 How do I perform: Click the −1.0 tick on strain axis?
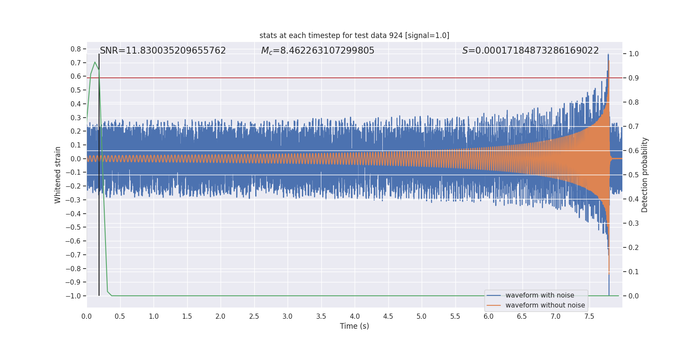[73, 296]
